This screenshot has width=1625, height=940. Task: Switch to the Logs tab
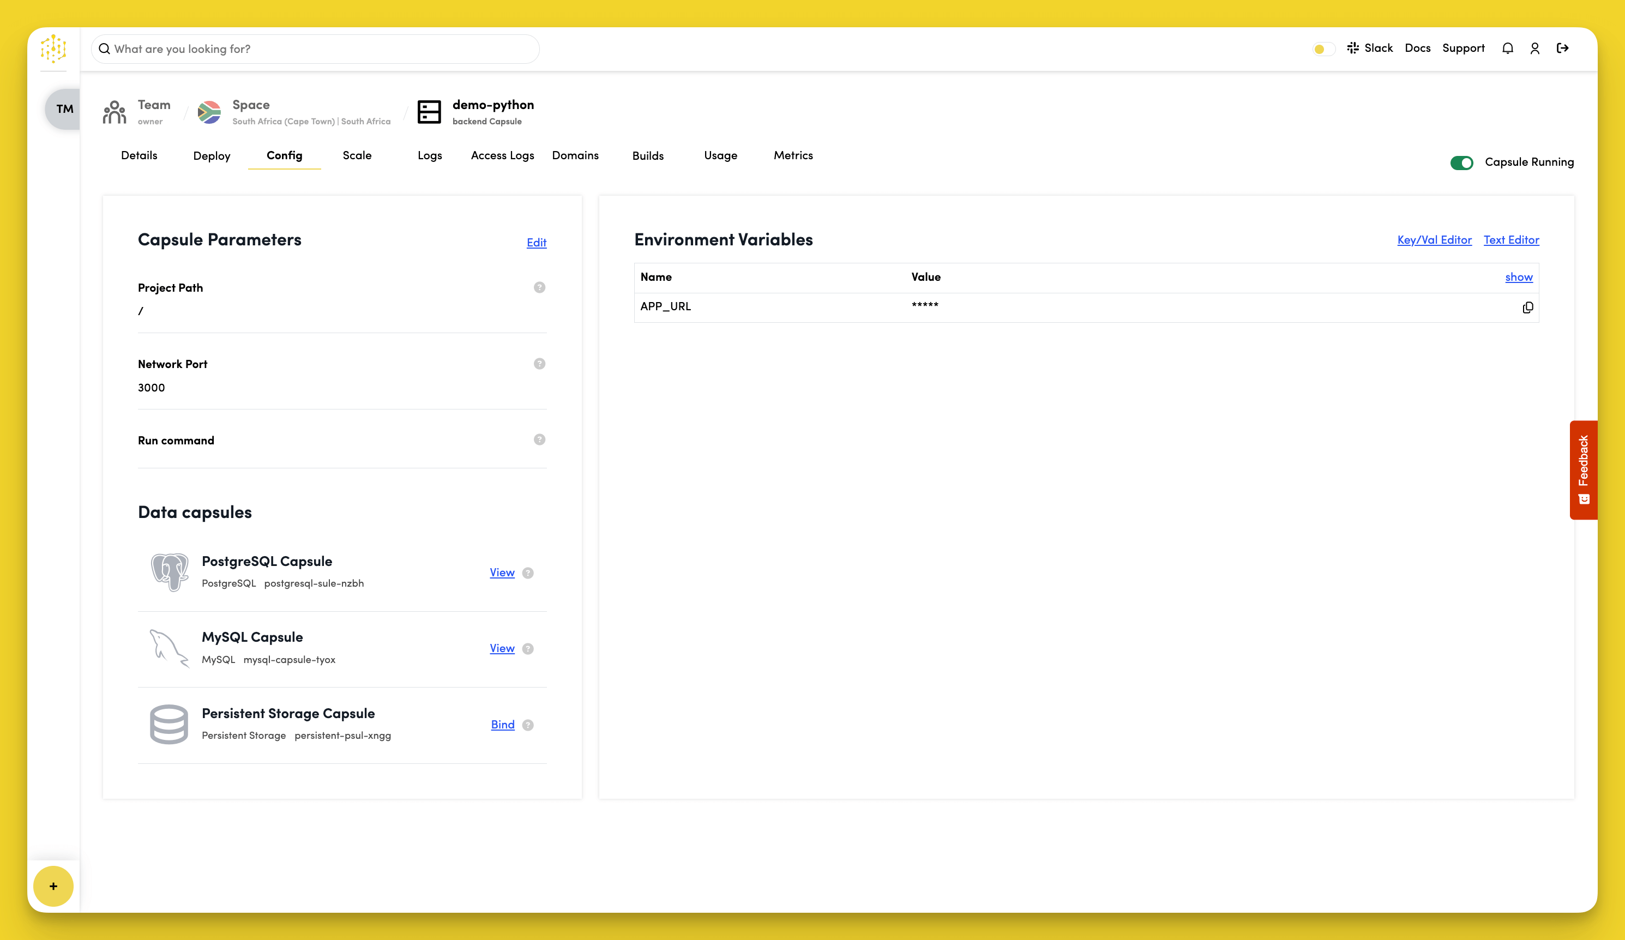click(x=430, y=155)
